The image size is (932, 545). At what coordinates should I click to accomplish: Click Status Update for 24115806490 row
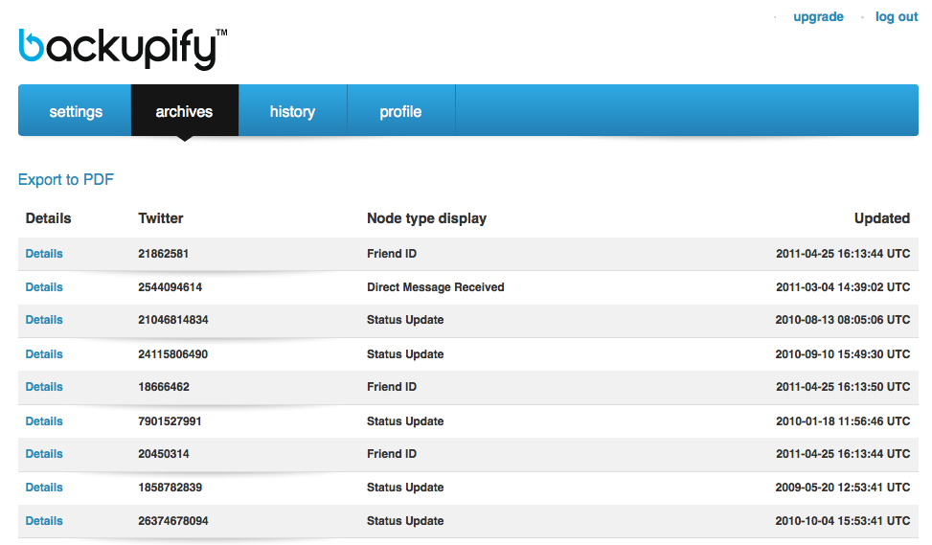click(x=405, y=354)
